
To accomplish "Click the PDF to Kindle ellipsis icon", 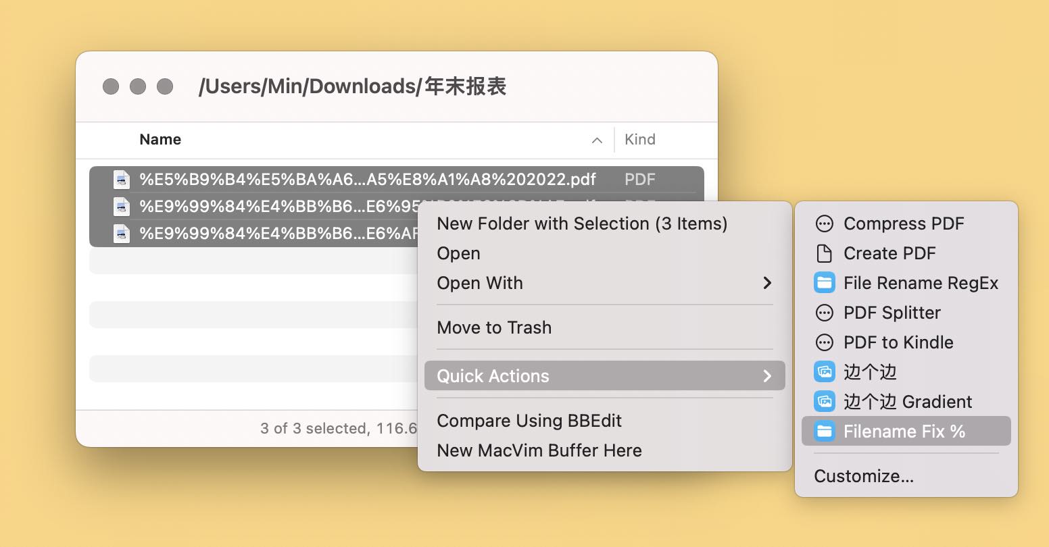I will click(x=825, y=342).
